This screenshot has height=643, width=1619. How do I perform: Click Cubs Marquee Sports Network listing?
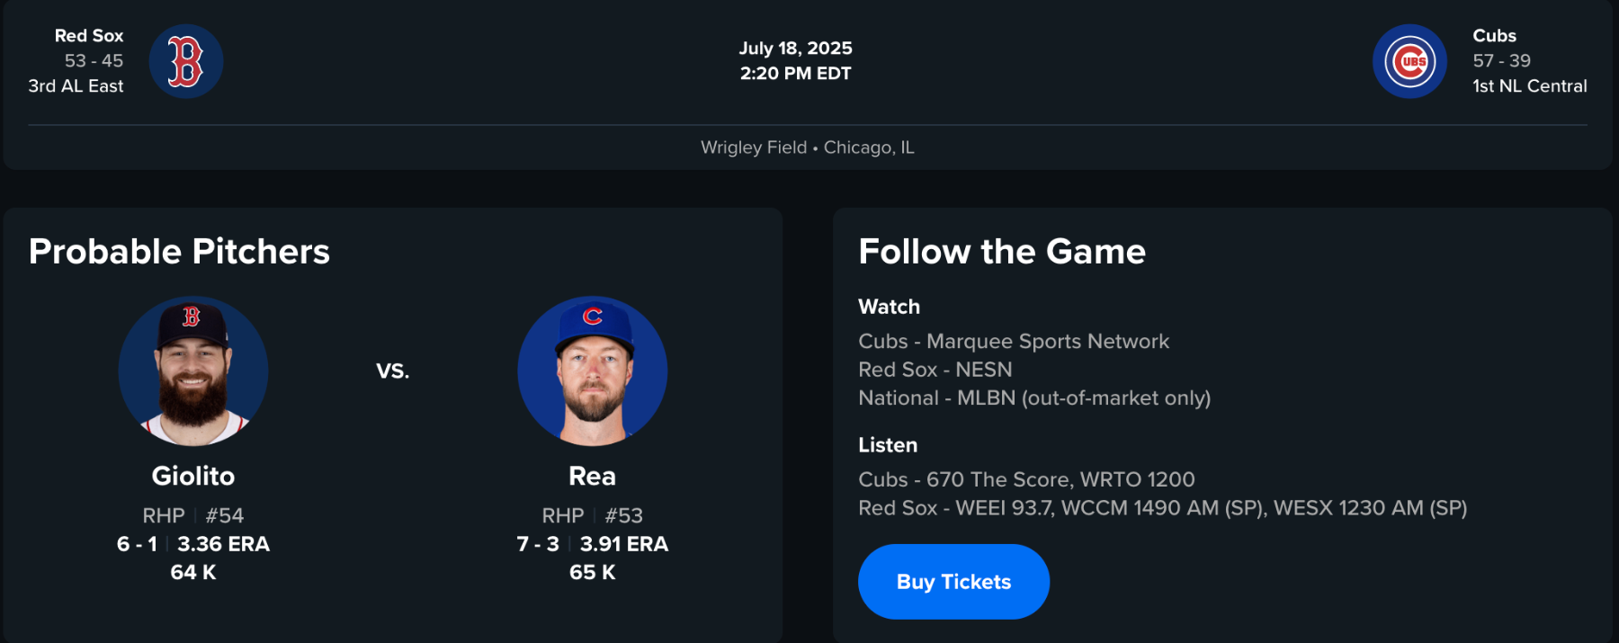coord(1014,342)
